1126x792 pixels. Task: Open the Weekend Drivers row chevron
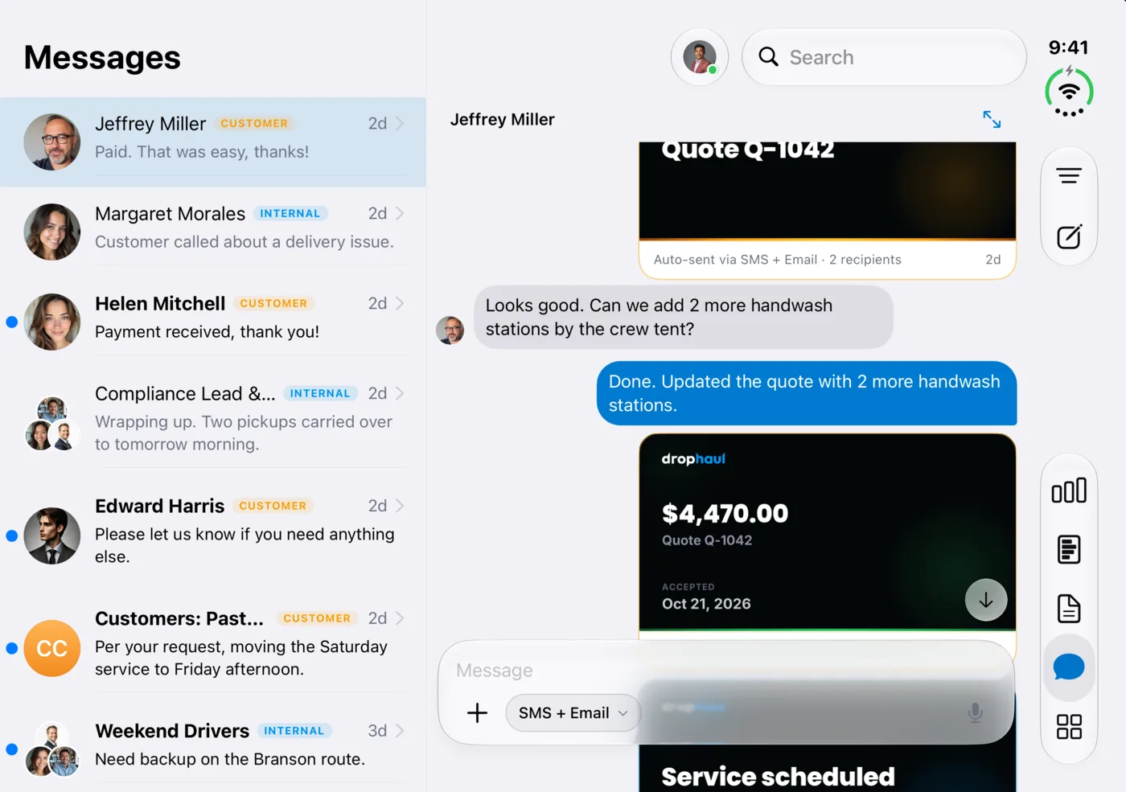tap(400, 732)
